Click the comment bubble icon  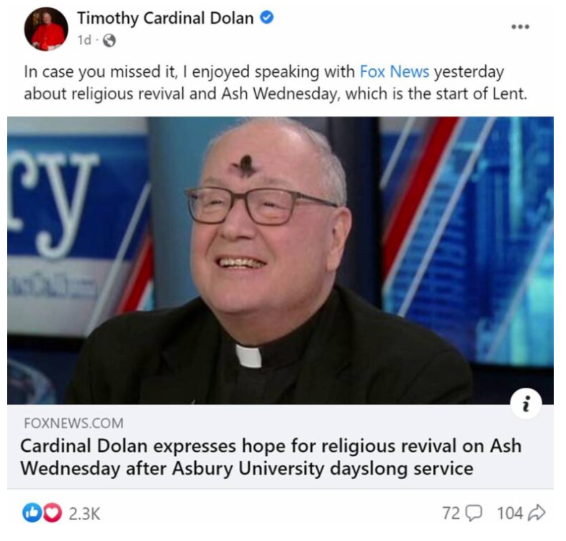point(474,513)
